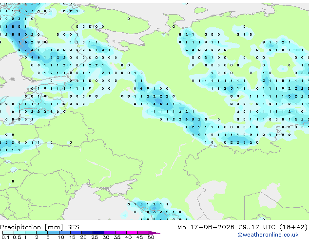Click the '0.1' legend scale label
This screenshot has width=309, height=239.
pyautogui.click(x=6, y=237)
